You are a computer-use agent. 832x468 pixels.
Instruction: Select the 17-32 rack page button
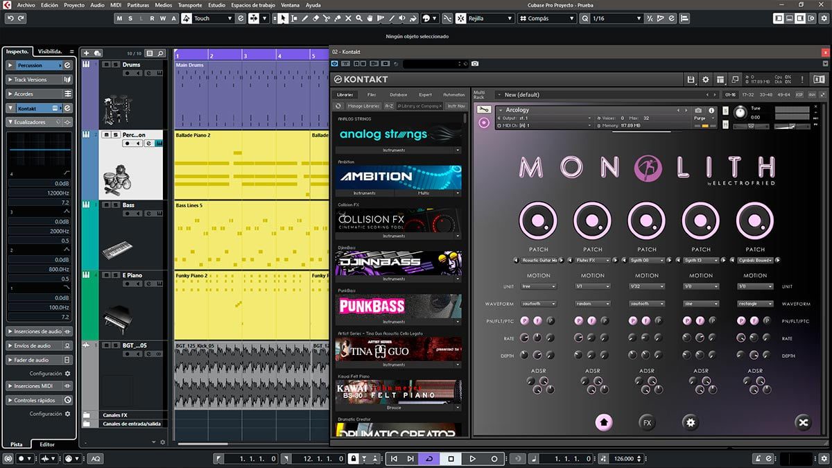pos(747,94)
